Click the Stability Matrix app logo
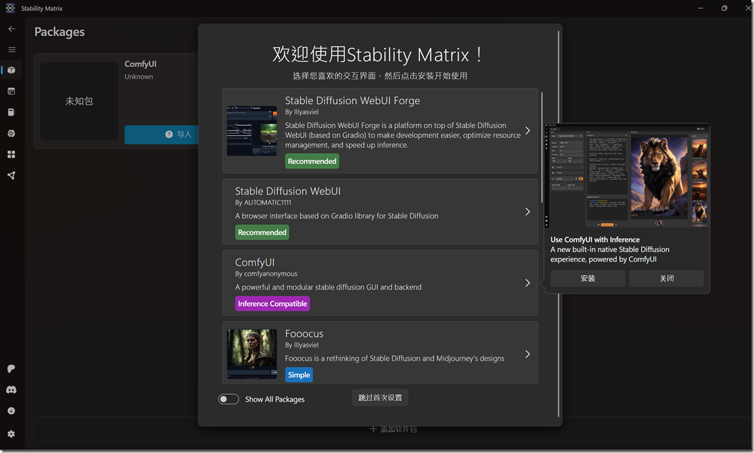Viewport: 754px width, 453px height. (x=10, y=8)
